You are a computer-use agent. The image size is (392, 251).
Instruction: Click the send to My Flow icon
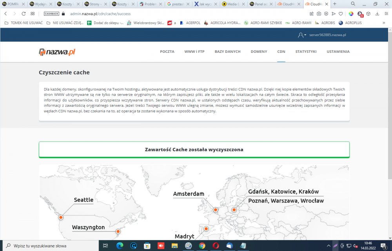334,14
